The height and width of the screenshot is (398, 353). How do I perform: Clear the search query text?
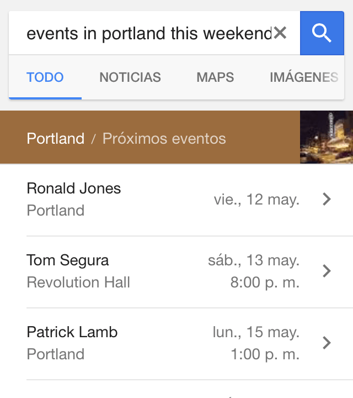click(280, 34)
